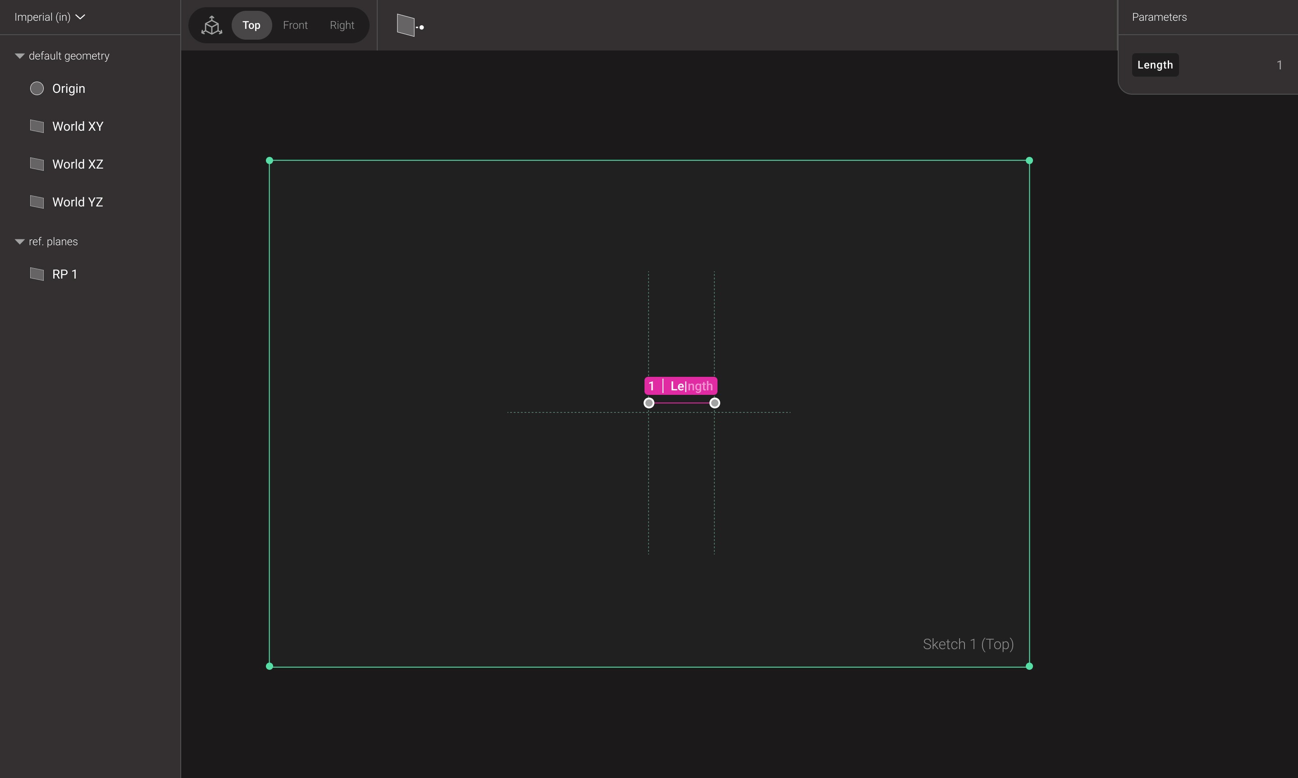1298x778 pixels.
Task: Click the left endpoint handle of the dimension line
Action: [649, 403]
